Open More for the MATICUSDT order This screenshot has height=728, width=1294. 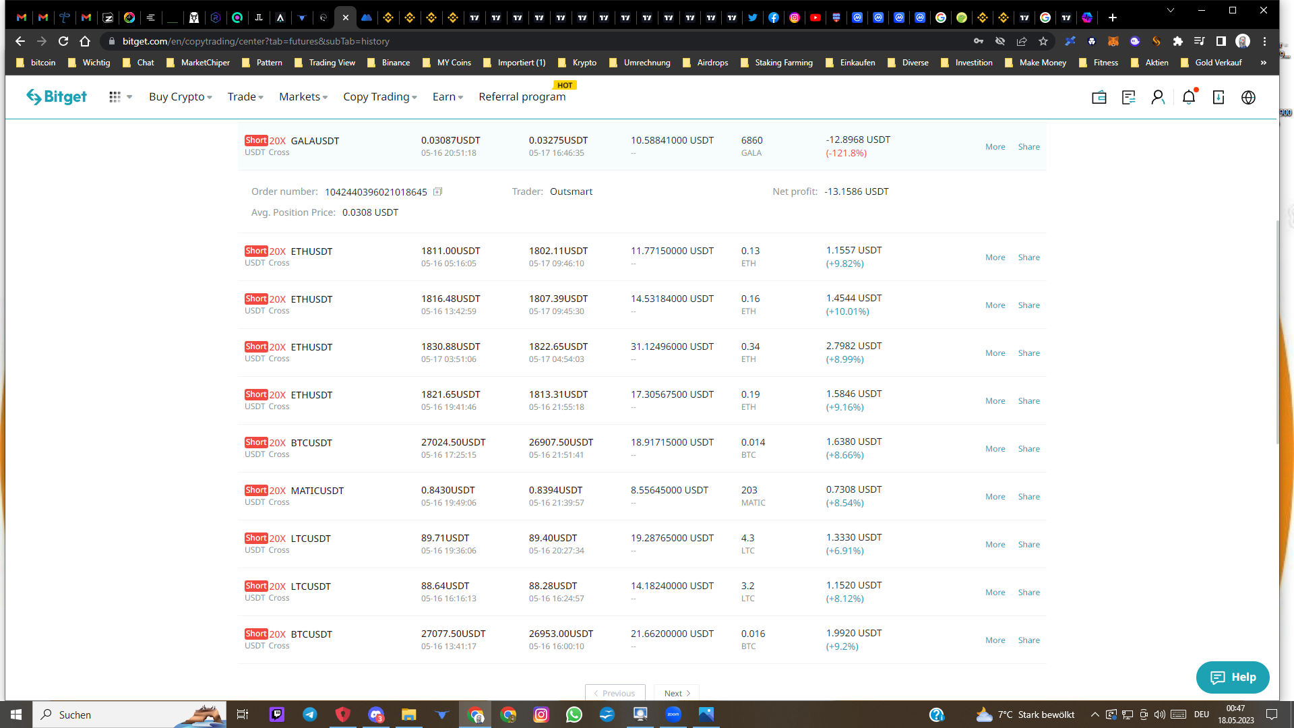(995, 497)
